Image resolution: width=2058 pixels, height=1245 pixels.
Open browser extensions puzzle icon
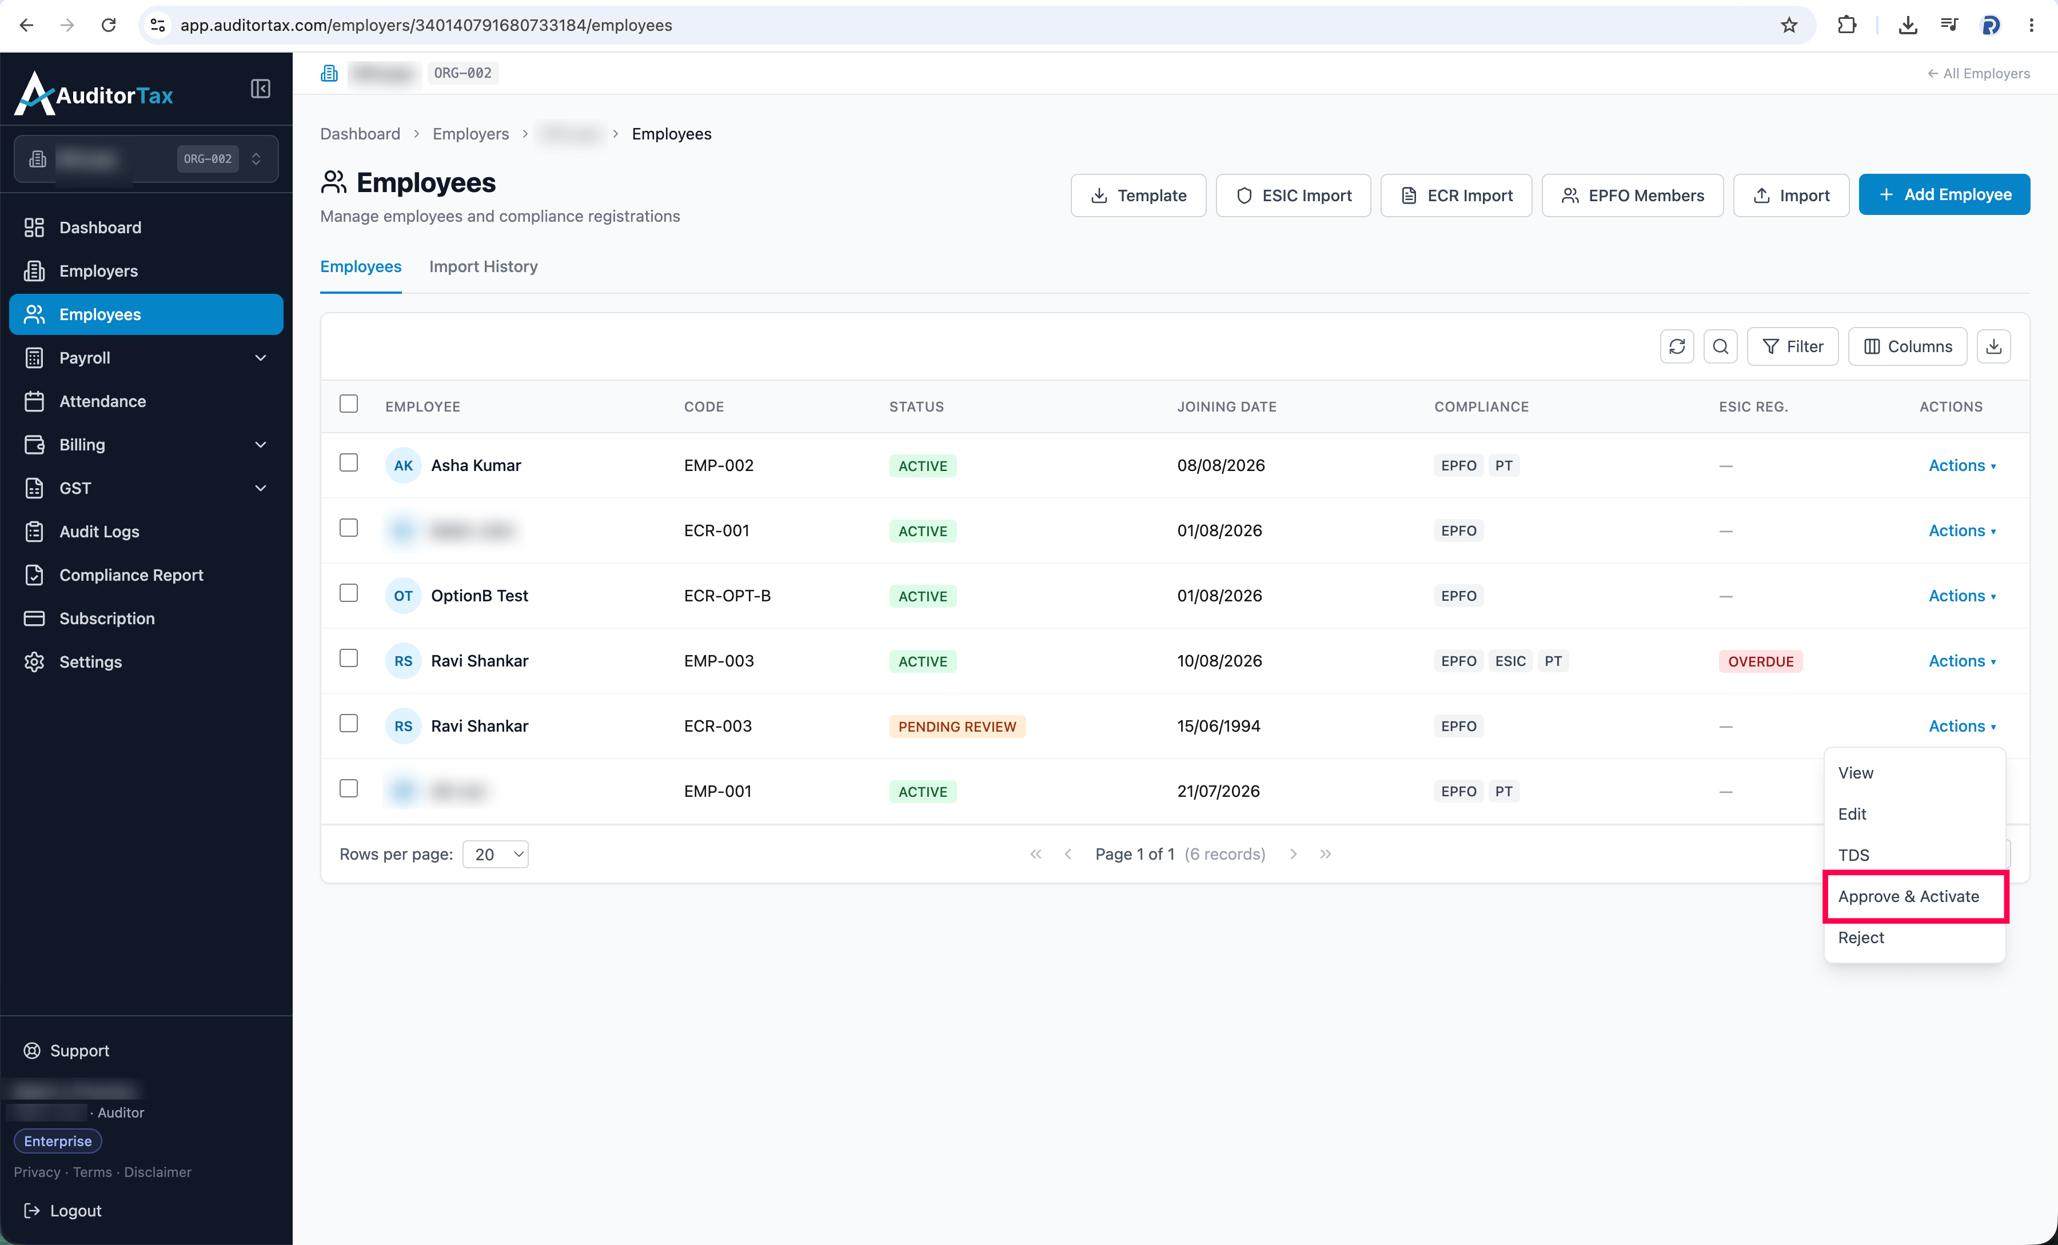(1846, 25)
